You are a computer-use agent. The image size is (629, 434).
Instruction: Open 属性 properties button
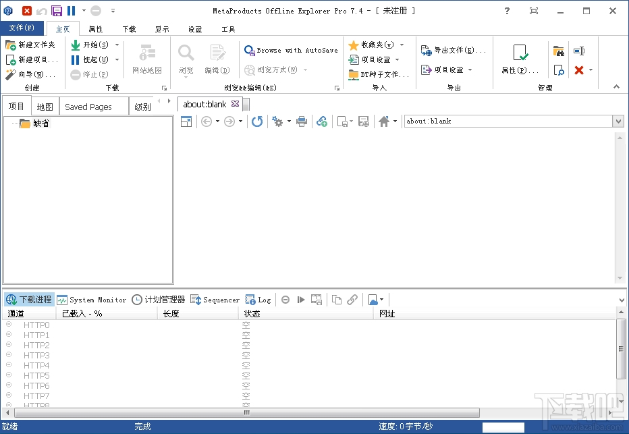[x=520, y=59]
